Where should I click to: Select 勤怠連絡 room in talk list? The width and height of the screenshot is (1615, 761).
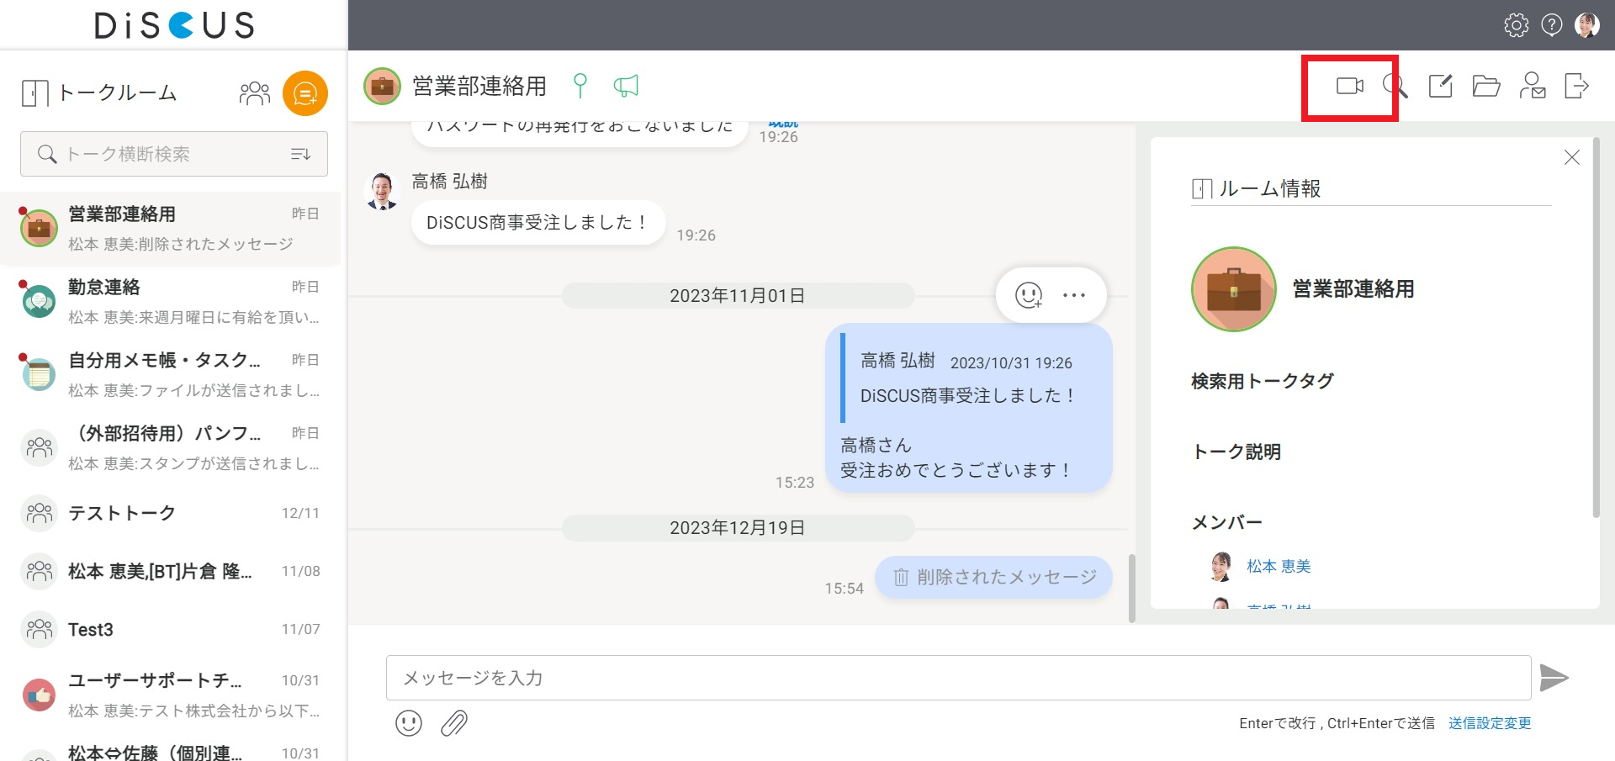tap(171, 302)
